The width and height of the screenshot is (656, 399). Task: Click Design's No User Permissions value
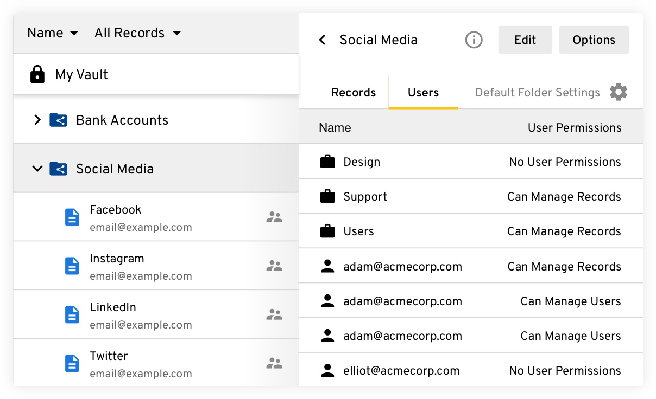tap(565, 162)
